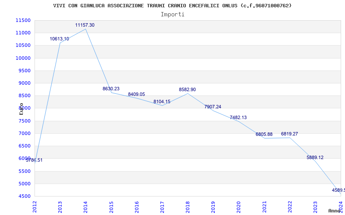Click the 4500 y-axis value
Viewport: 345px width, 215px height.
pyautogui.click(x=24, y=196)
